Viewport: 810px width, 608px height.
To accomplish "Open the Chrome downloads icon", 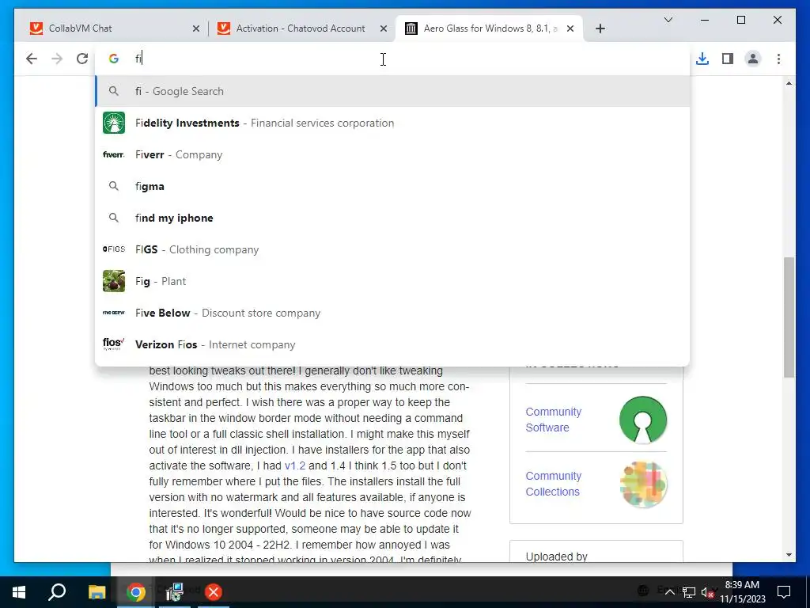I will [x=702, y=59].
